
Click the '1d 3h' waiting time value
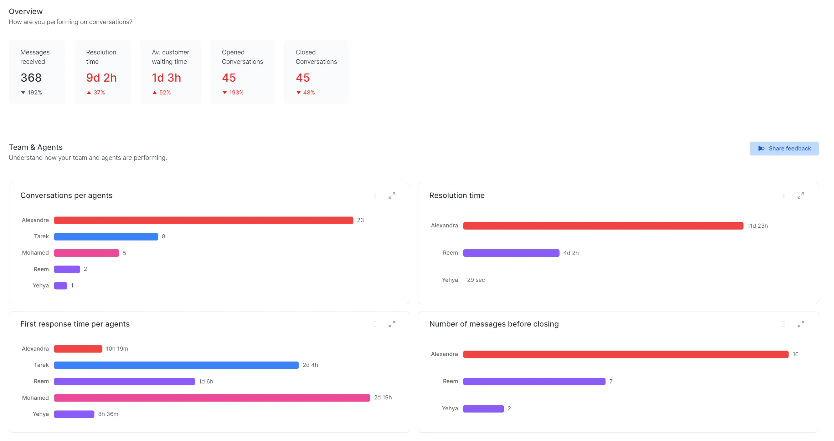pyautogui.click(x=167, y=78)
